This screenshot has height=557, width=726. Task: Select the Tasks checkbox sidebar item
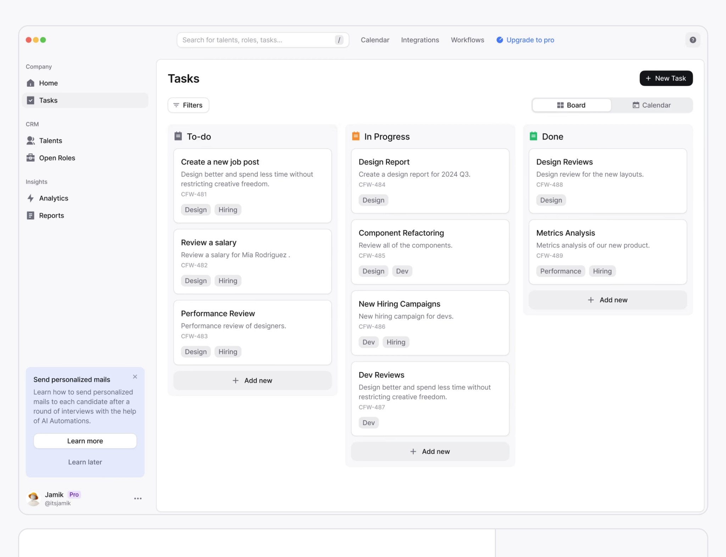coord(30,100)
